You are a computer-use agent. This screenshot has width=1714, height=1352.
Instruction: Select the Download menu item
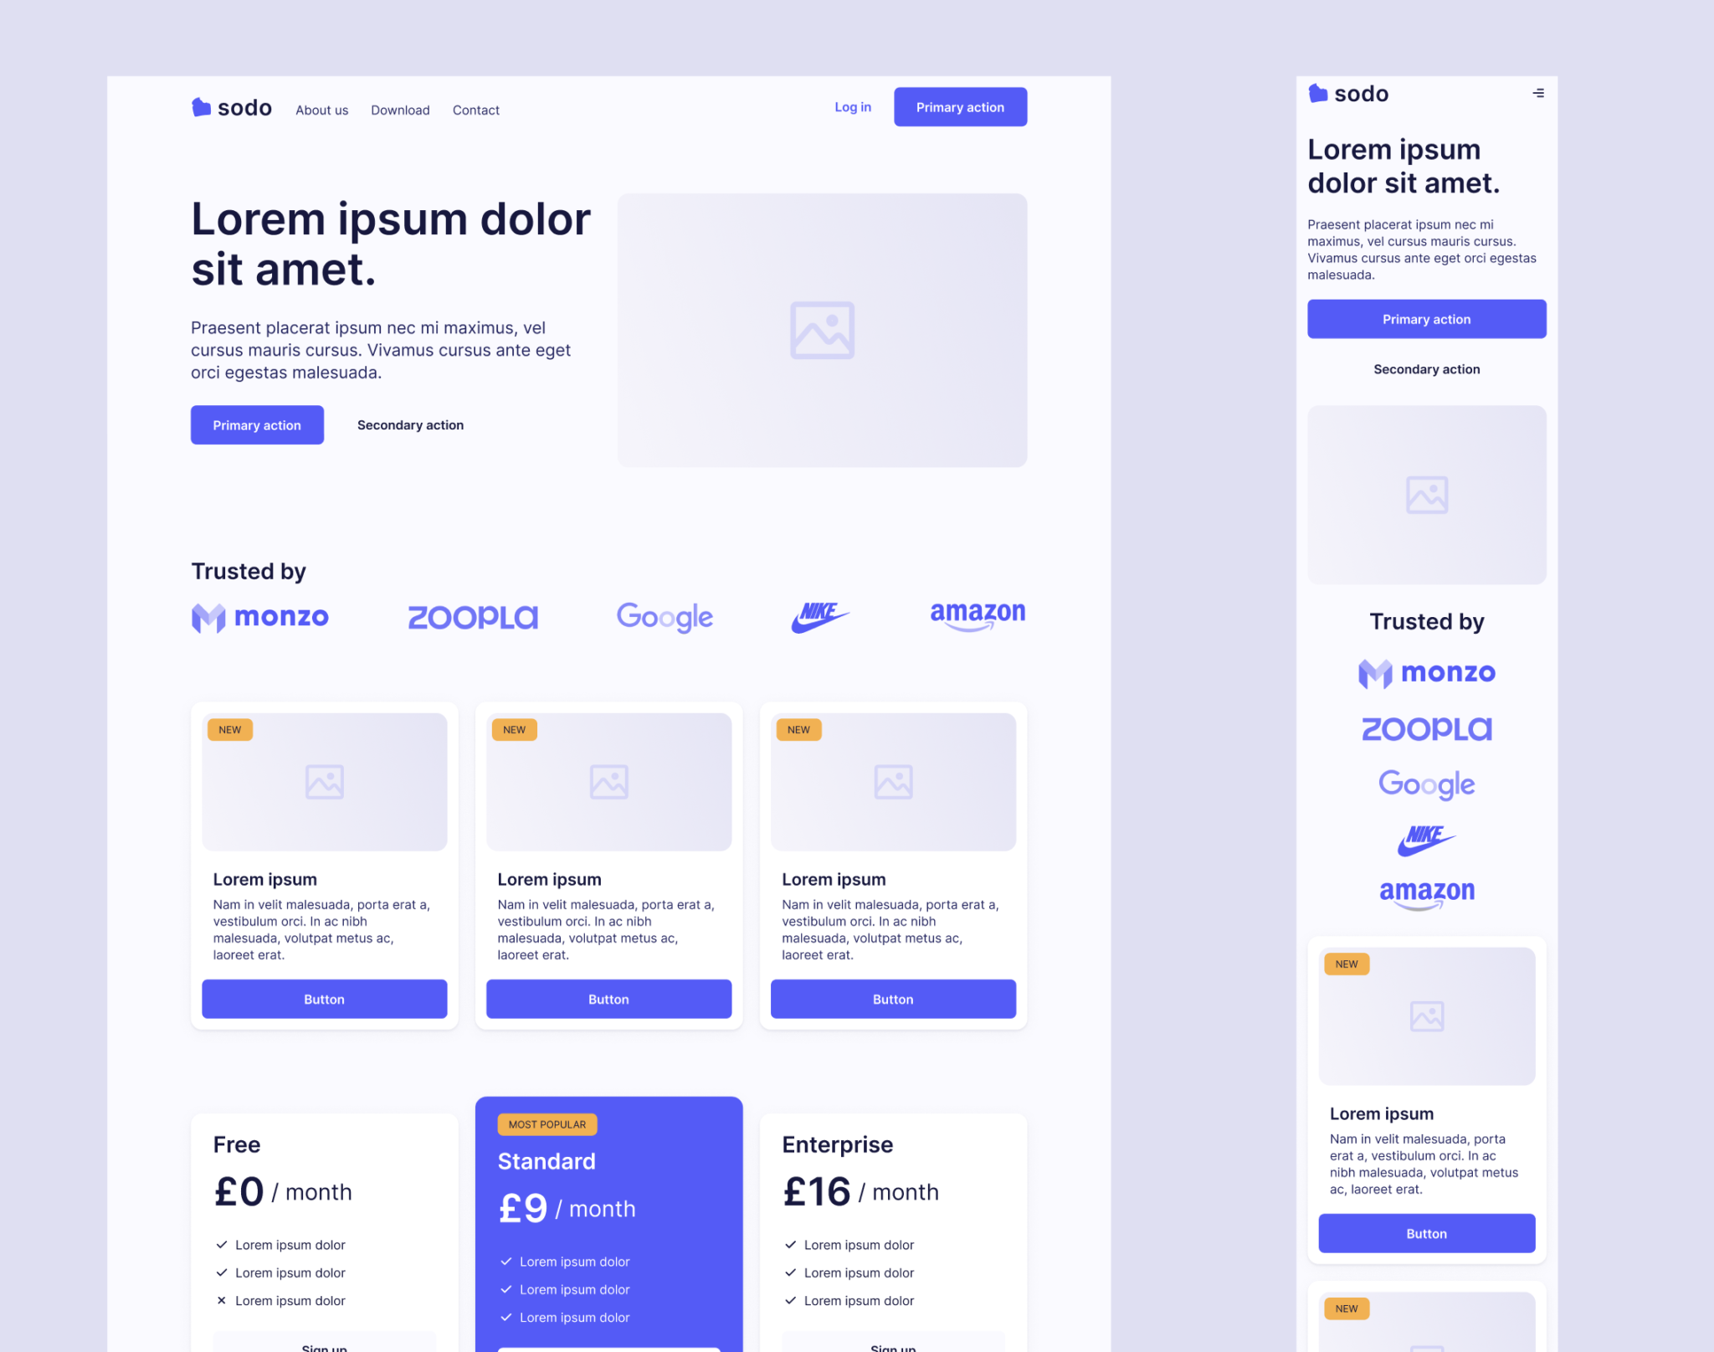tap(399, 110)
